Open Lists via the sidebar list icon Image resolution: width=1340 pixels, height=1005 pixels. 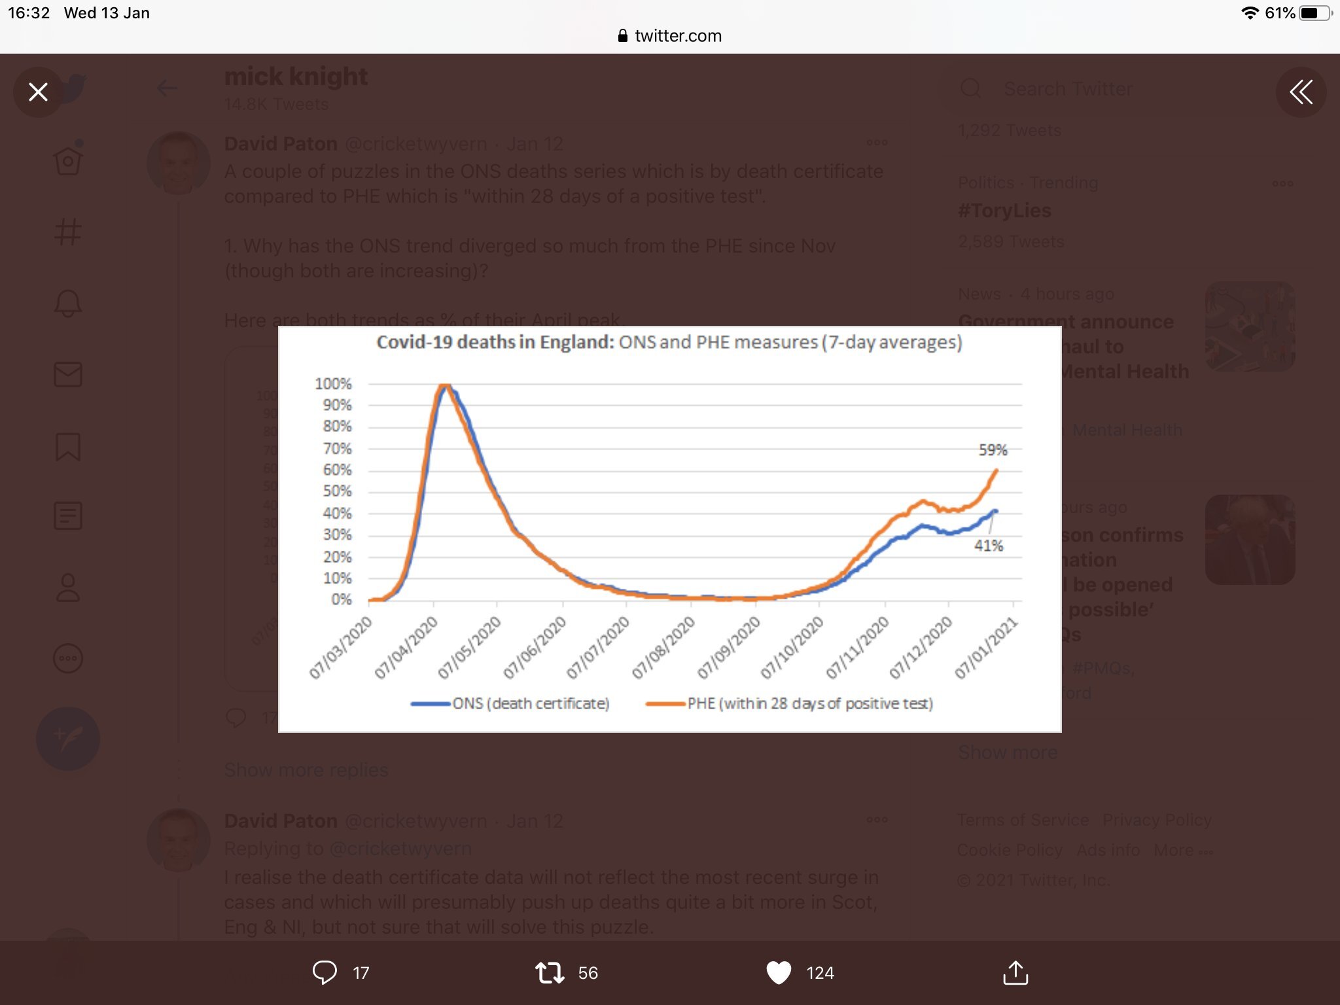tap(68, 516)
